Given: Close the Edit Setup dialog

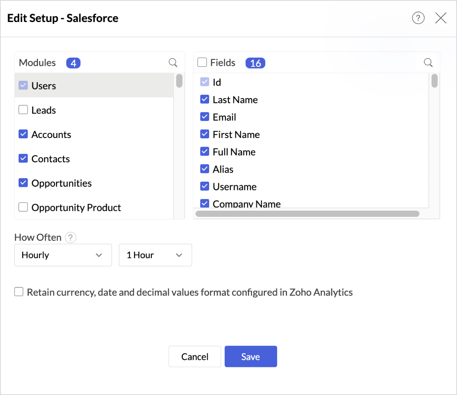Looking at the screenshot, I should point(441,18).
